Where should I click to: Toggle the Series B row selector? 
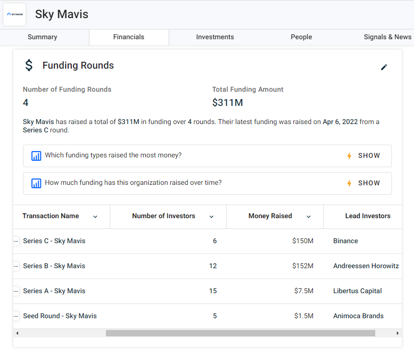pos(16,266)
